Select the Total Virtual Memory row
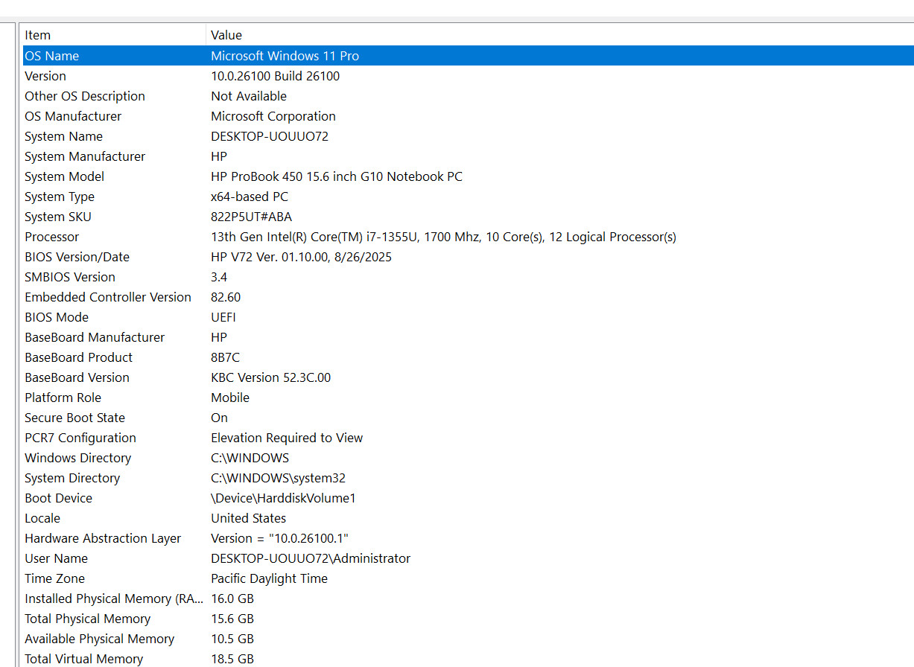 pyautogui.click(x=469, y=659)
